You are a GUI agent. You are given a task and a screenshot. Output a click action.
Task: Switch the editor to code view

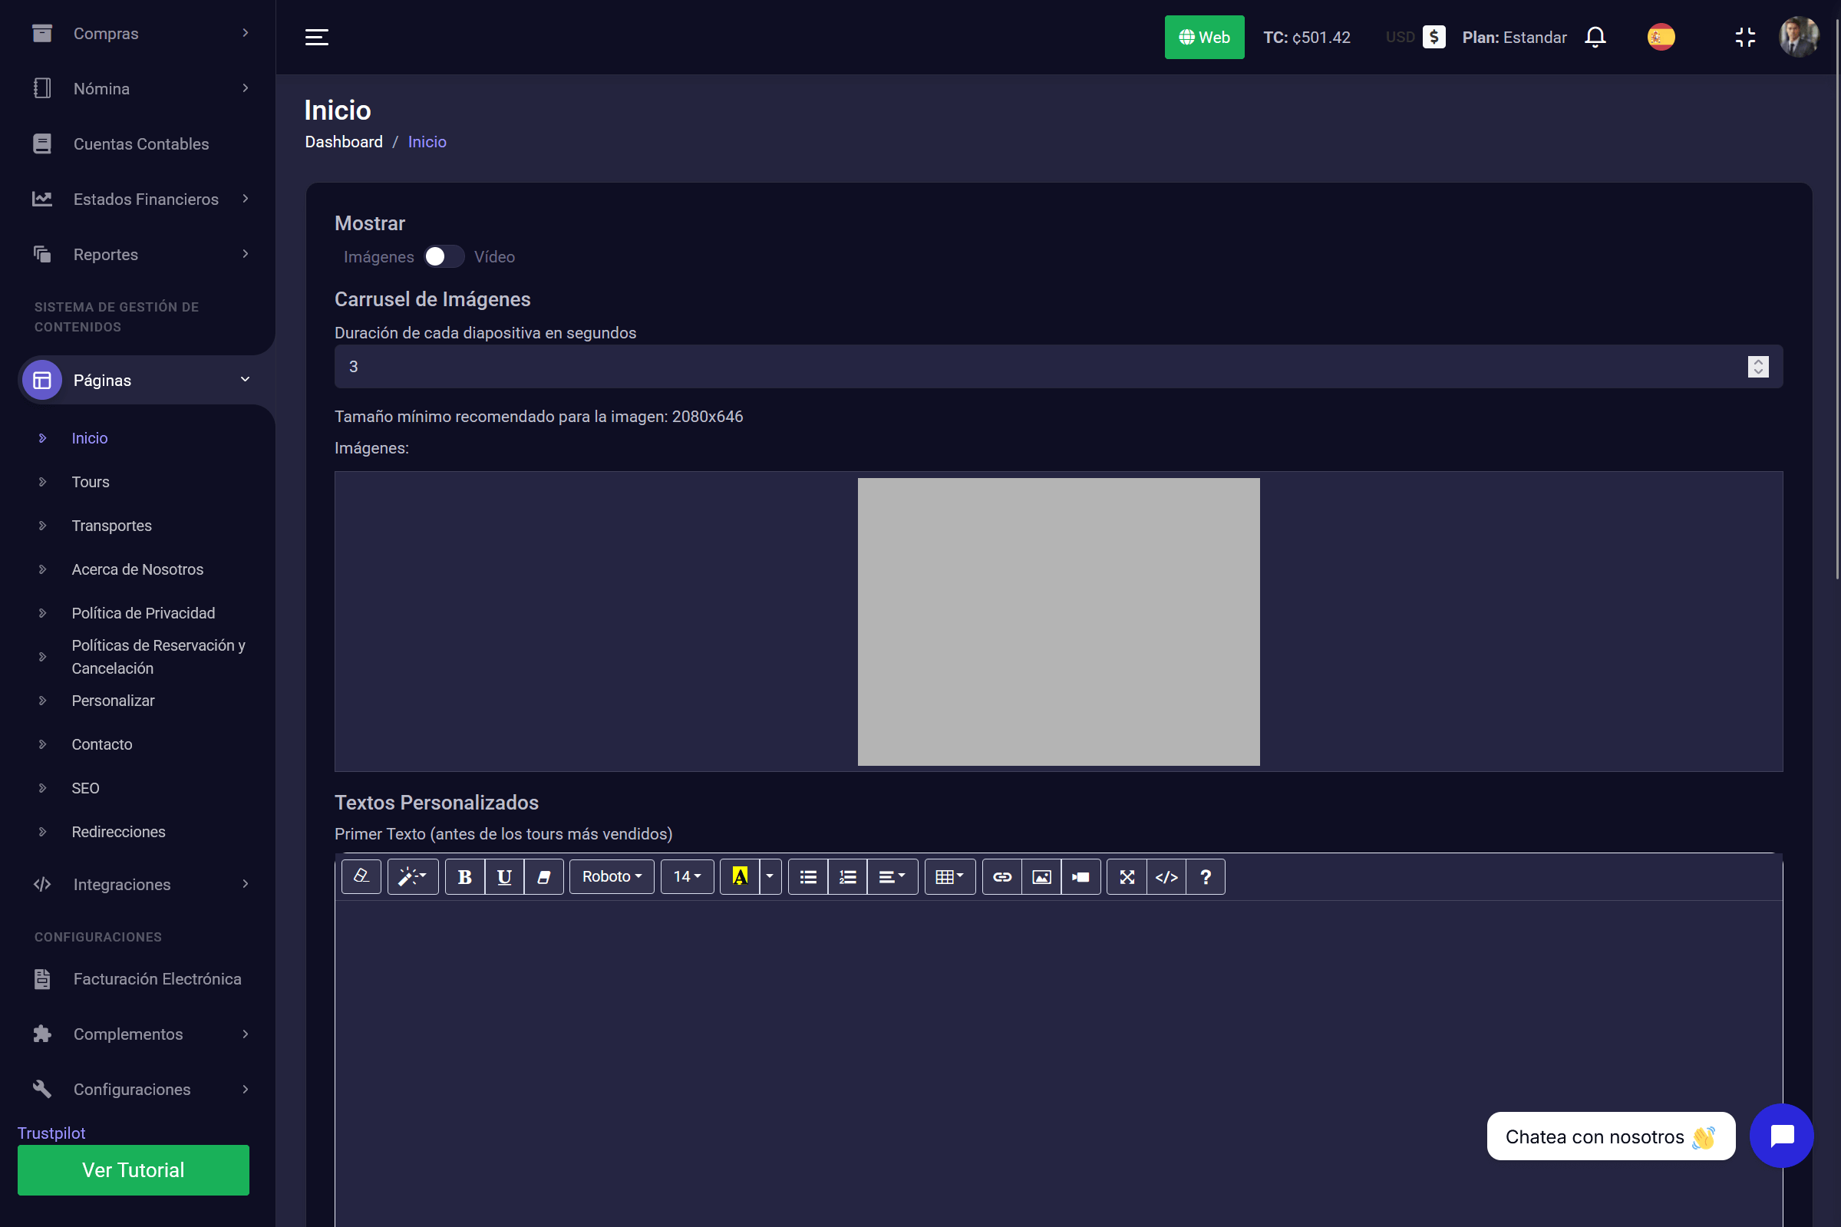pyautogui.click(x=1166, y=876)
